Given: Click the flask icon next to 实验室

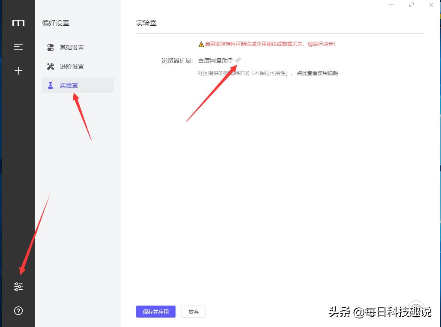Looking at the screenshot, I should pos(51,85).
